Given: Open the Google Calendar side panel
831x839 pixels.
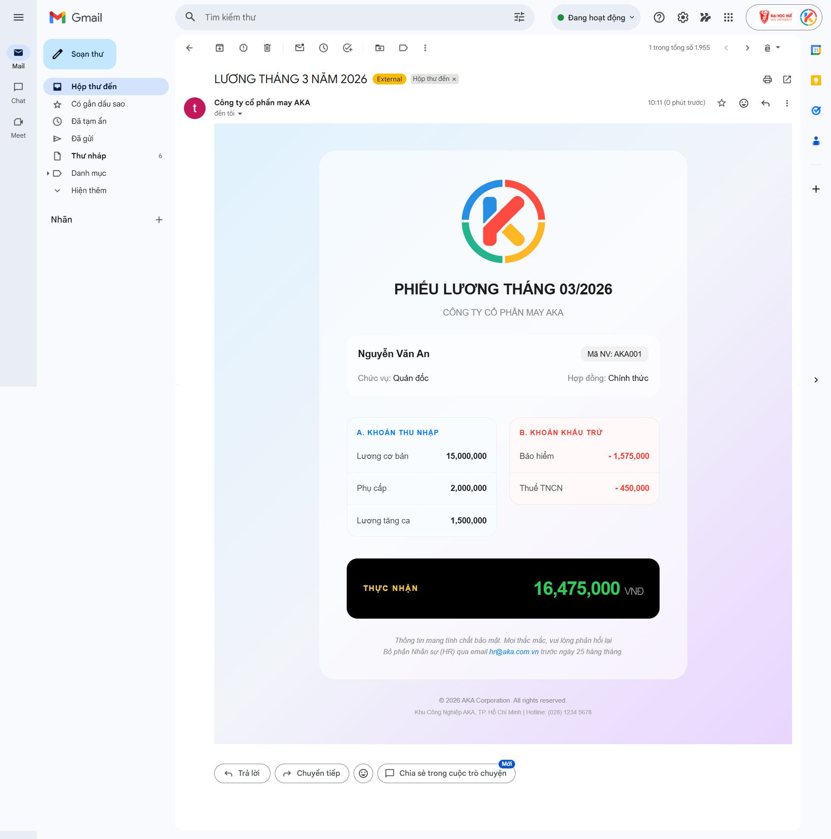Looking at the screenshot, I should [816, 51].
